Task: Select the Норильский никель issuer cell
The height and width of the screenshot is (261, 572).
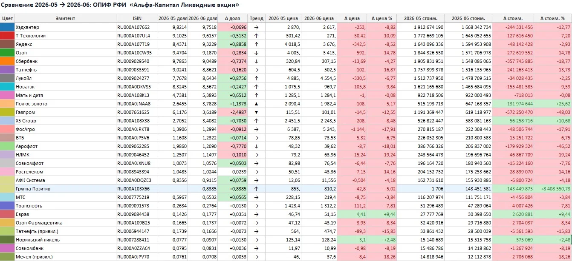Action: (65, 240)
